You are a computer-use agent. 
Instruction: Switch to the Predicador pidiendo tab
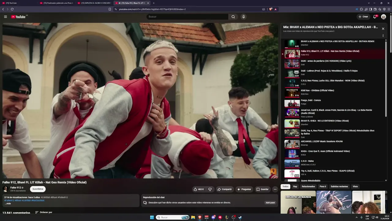coord(57,3)
